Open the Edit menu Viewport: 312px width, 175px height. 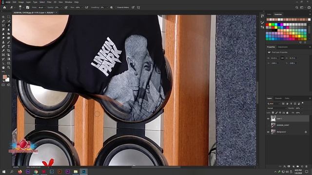click(x=14, y=2)
